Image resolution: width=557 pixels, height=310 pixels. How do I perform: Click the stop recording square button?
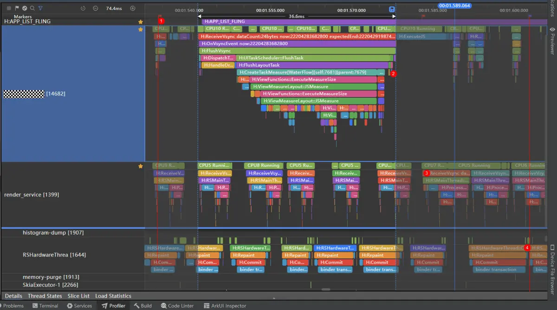coord(9,8)
